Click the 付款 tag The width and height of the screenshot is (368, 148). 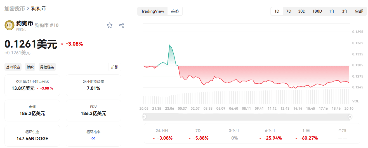(x=30, y=67)
